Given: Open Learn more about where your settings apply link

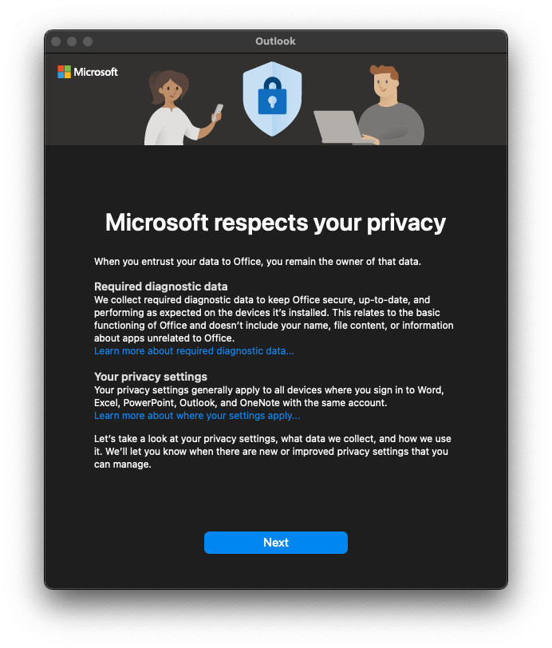Looking at the screenshot, I should [197, 415].
